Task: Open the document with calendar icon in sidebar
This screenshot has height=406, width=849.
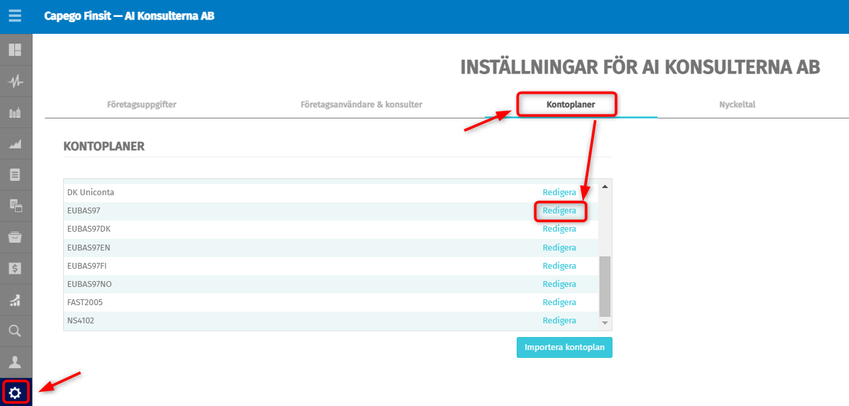Action: pos(15,206)
